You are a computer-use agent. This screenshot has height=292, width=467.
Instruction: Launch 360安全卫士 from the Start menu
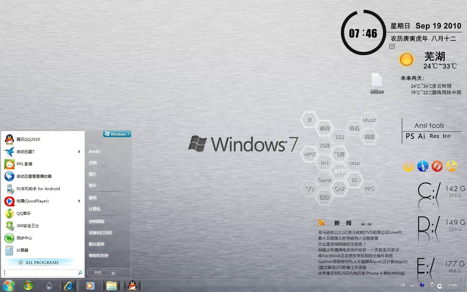click(x=42, y=225)
